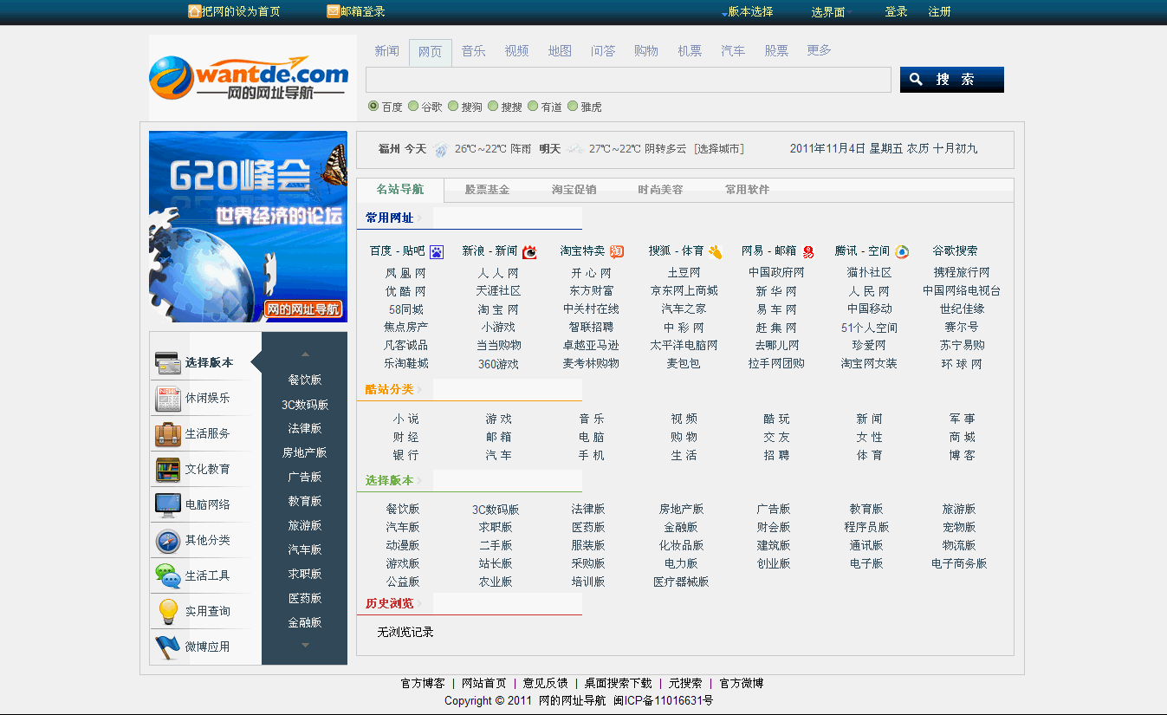The image size is (1167, 715).
Task: Click the bookshelf icon beside 文化教育
Action: point(167,469)
